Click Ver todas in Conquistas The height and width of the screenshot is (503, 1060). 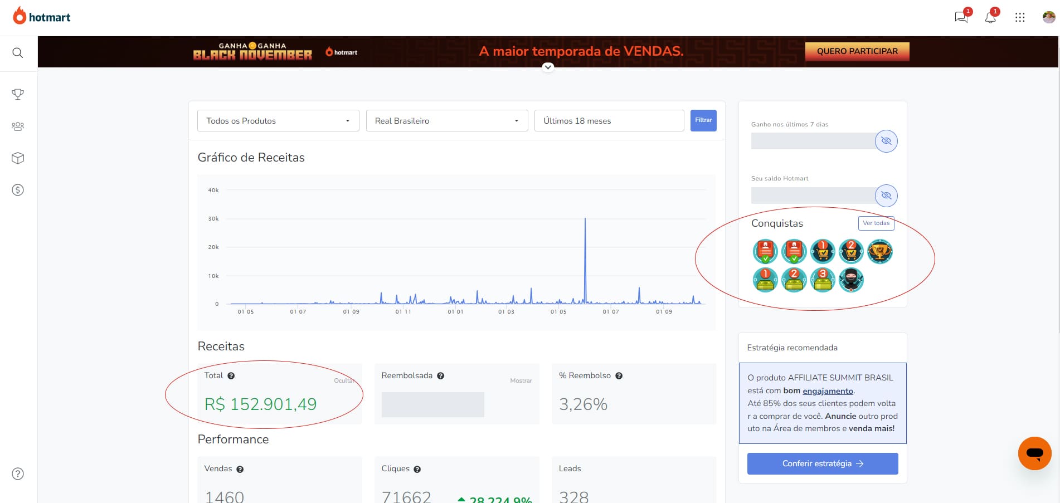tap(876, 223)
